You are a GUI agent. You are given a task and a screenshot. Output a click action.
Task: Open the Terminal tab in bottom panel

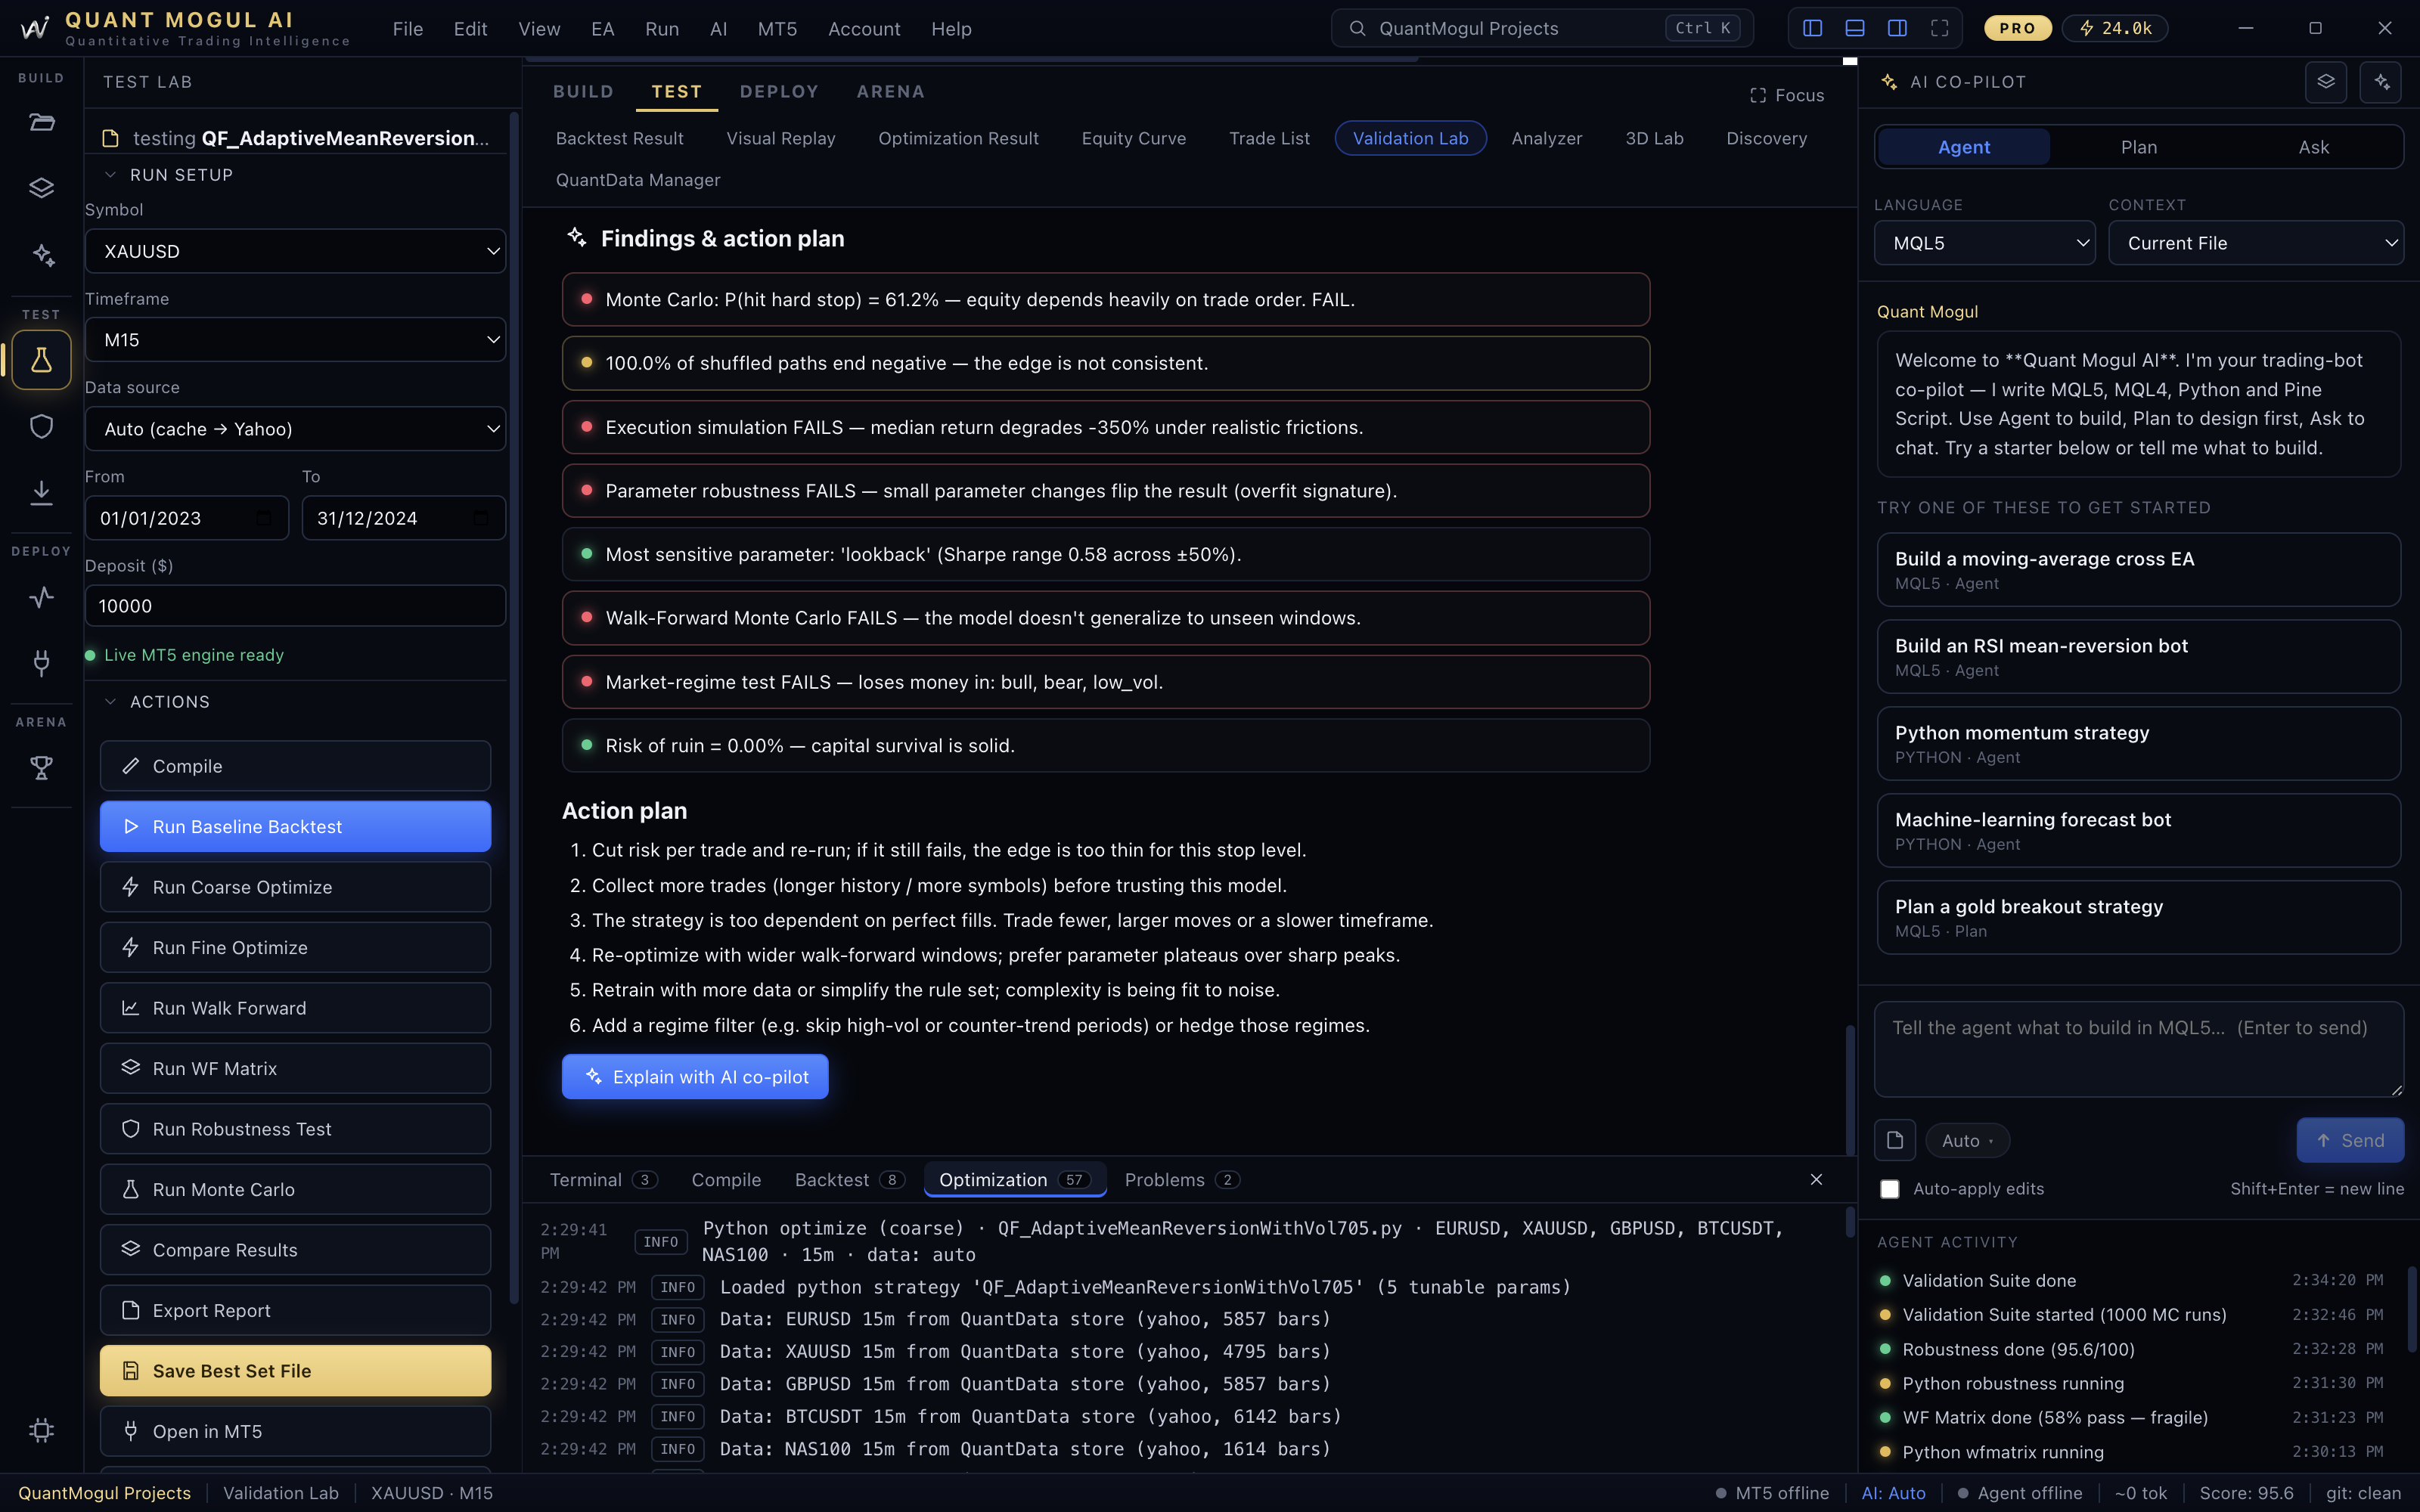603,1180
